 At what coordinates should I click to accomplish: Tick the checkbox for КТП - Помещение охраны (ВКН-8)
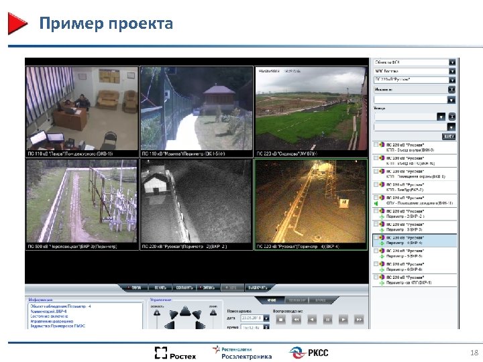click(x=376, y=171)
